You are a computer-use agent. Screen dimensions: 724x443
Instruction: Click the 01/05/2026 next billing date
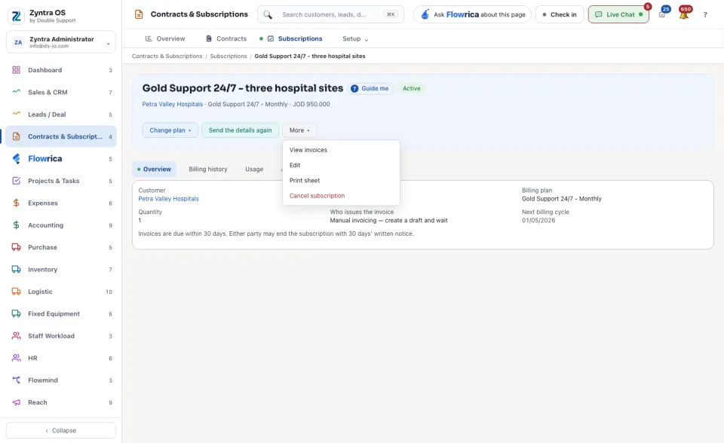click(538, 221)
